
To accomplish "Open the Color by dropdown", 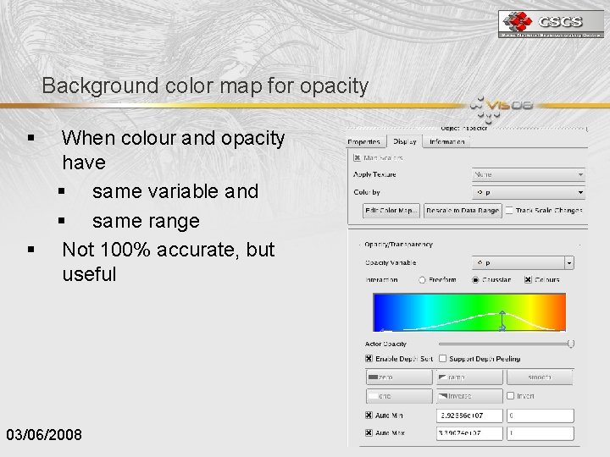I will click(529, 192).
